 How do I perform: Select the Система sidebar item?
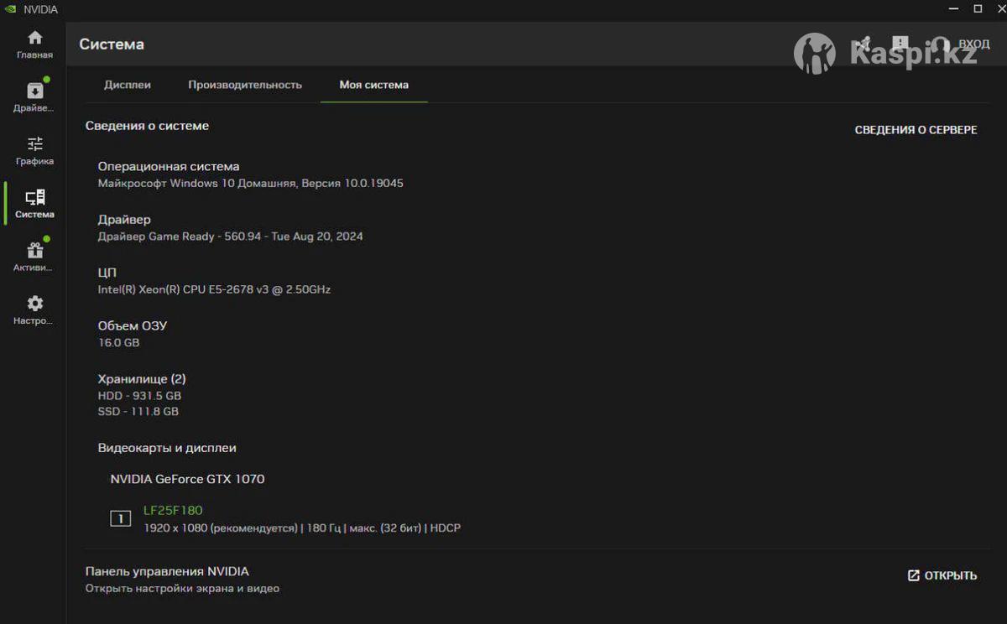point(34,204)
